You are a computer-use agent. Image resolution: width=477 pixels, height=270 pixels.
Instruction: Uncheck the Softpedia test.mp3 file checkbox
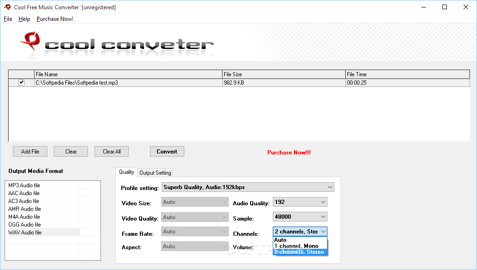pyautogui.click(x=21, y=82)
